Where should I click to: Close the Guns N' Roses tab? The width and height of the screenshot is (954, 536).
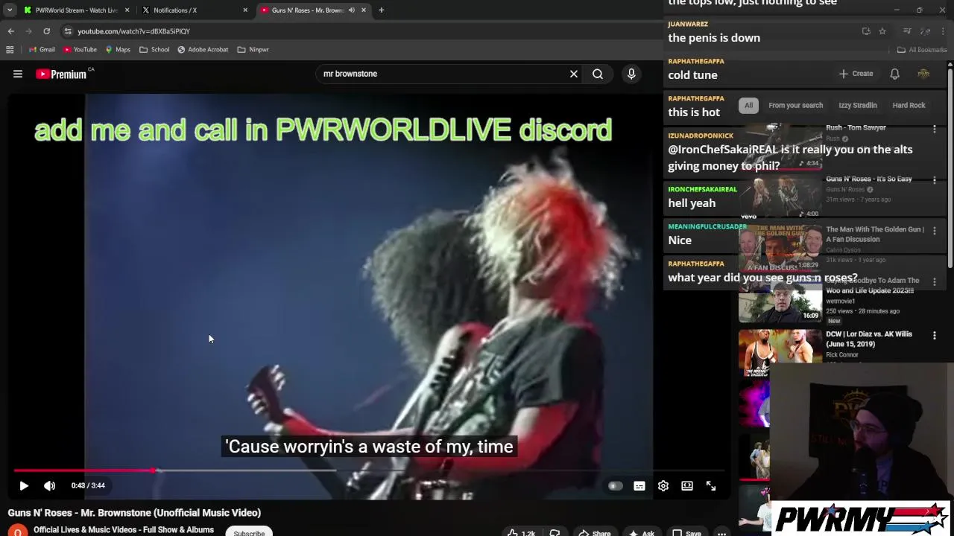[x=364, y=10]
